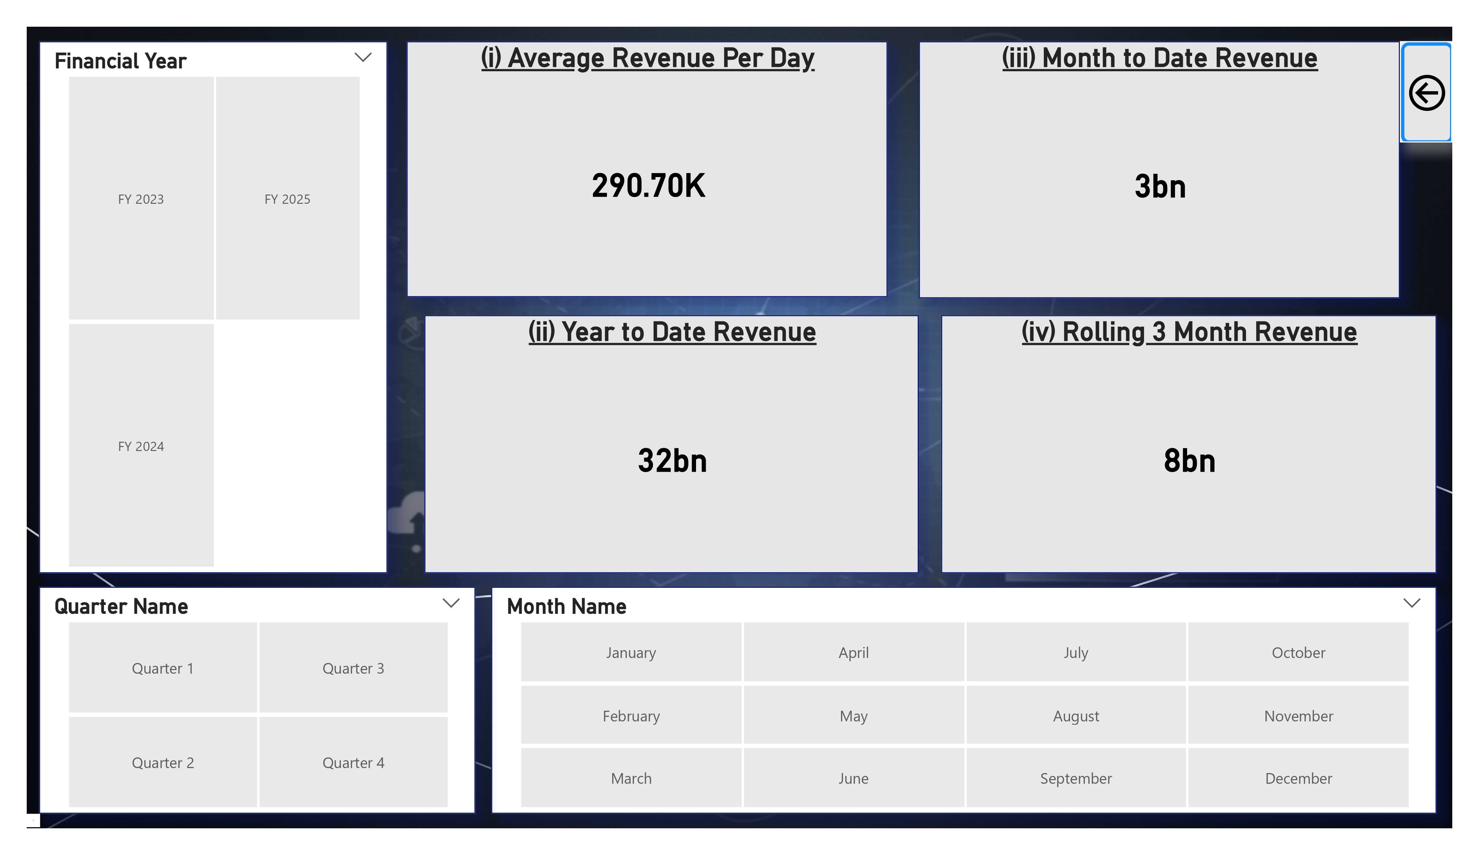Select Quarter 2 in the Quarter Name filter
1479x855 pixels.
(x=163, y=762)
